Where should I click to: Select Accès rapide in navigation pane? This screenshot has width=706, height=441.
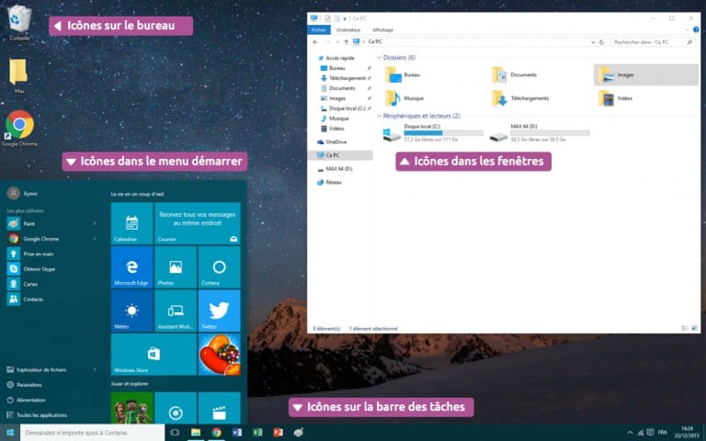[x=340, y=58]
